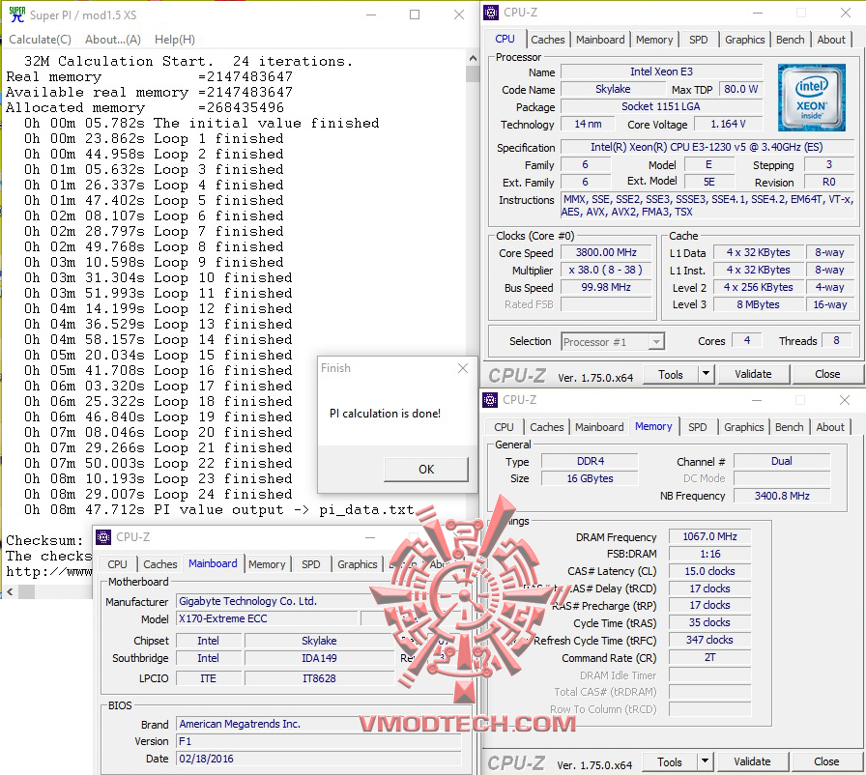Open Graphics tab in Mainboard CPU-Z window
The width and height of the screenshot is (866, 775).
point(357,564)
